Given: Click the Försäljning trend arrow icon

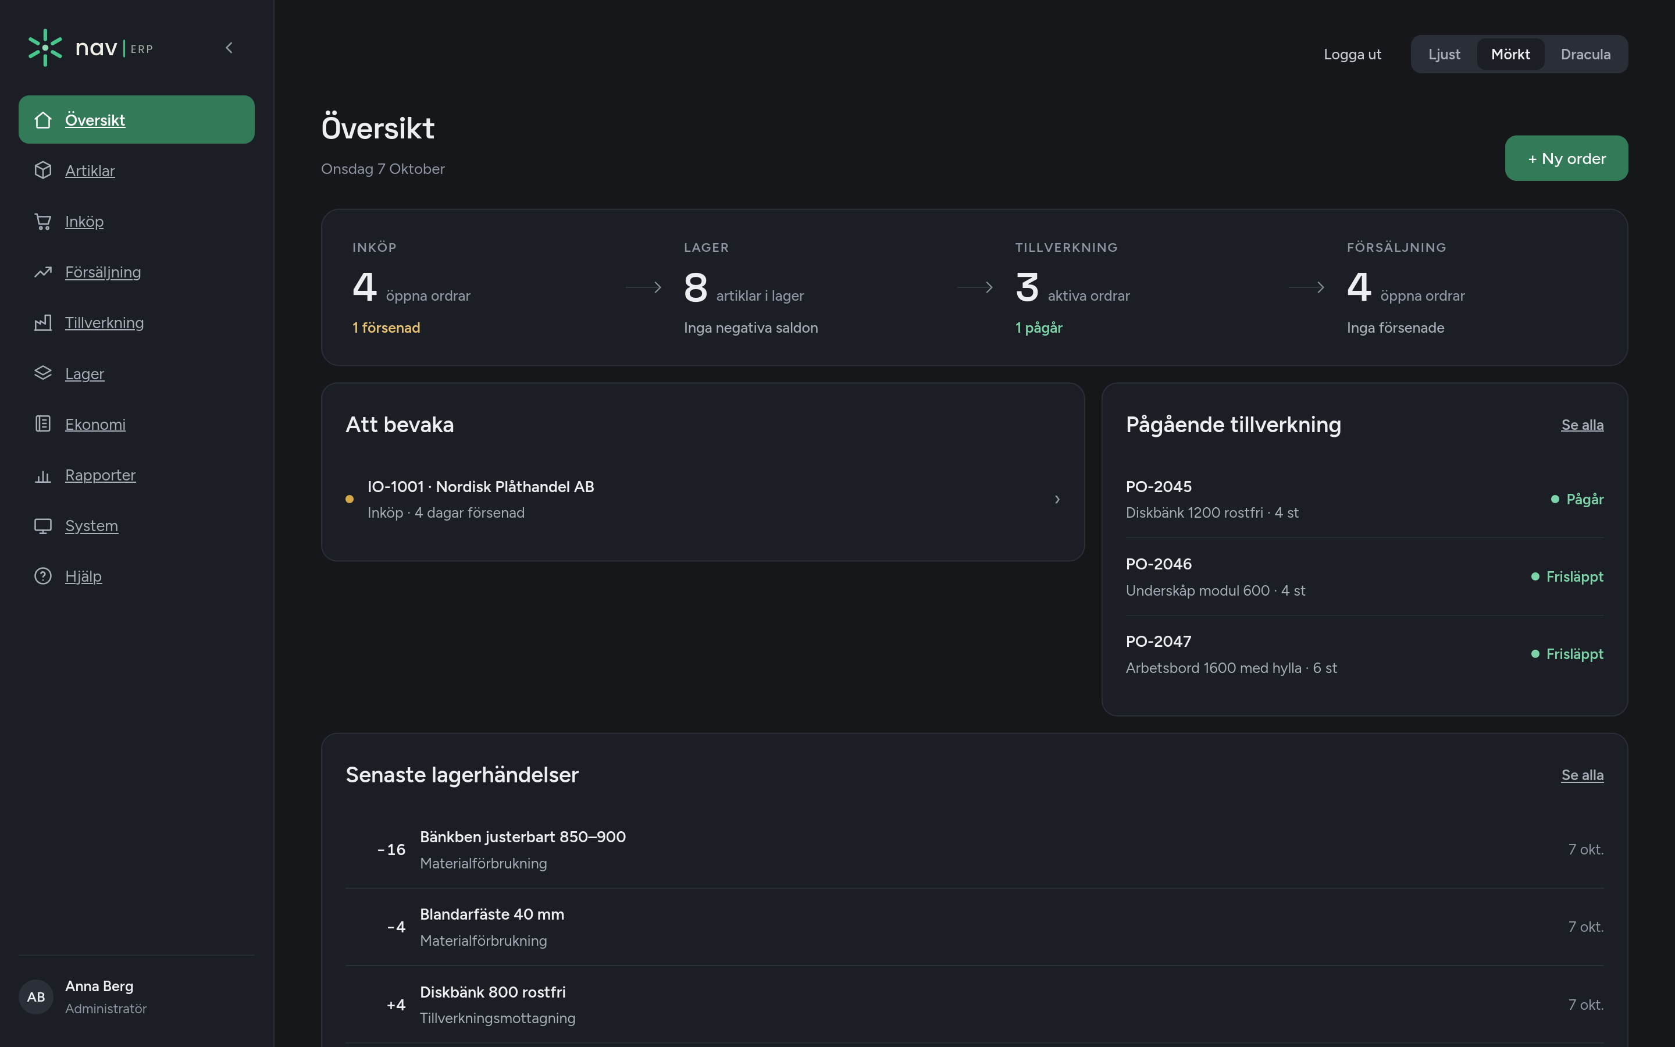Looking at the screenshot, I should click(43, 272).
